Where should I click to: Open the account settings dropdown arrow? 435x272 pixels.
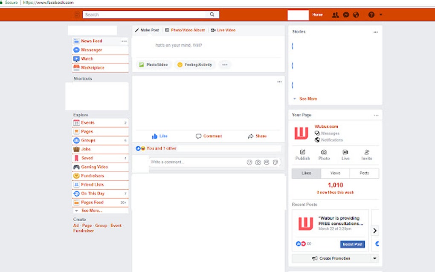click(380, 14)
